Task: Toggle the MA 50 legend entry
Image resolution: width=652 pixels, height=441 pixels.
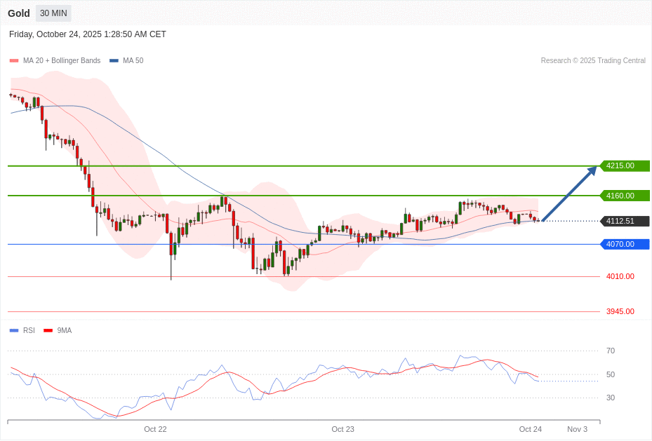Action: (x=126, y=61)
